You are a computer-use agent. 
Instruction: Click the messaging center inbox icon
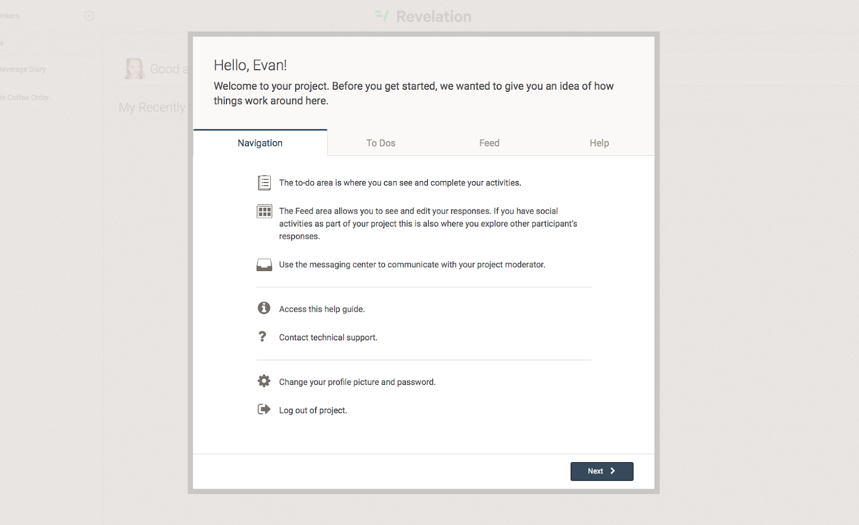pyautogui.click(x=264, y=265)
